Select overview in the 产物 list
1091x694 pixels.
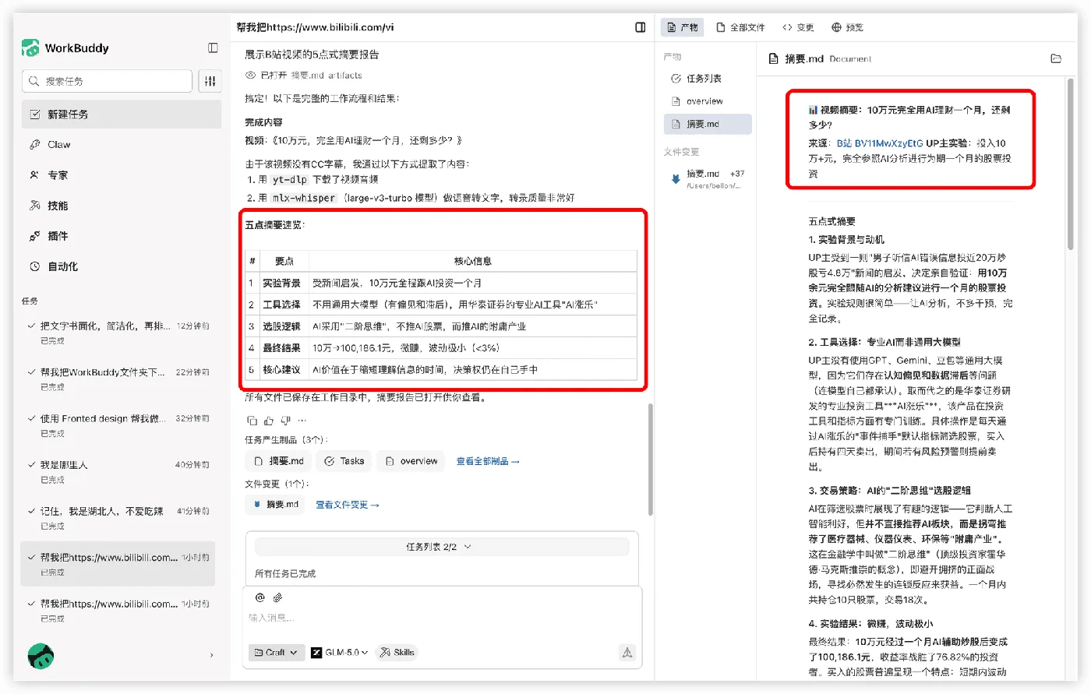(x=708, y=101)
